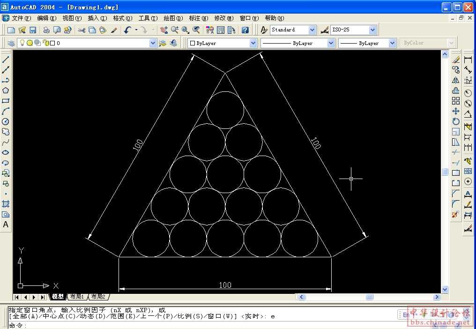This screenshot has width=476, height=329.
Task: Click the Aligned Dimension tool
Action: click(468, 70)
